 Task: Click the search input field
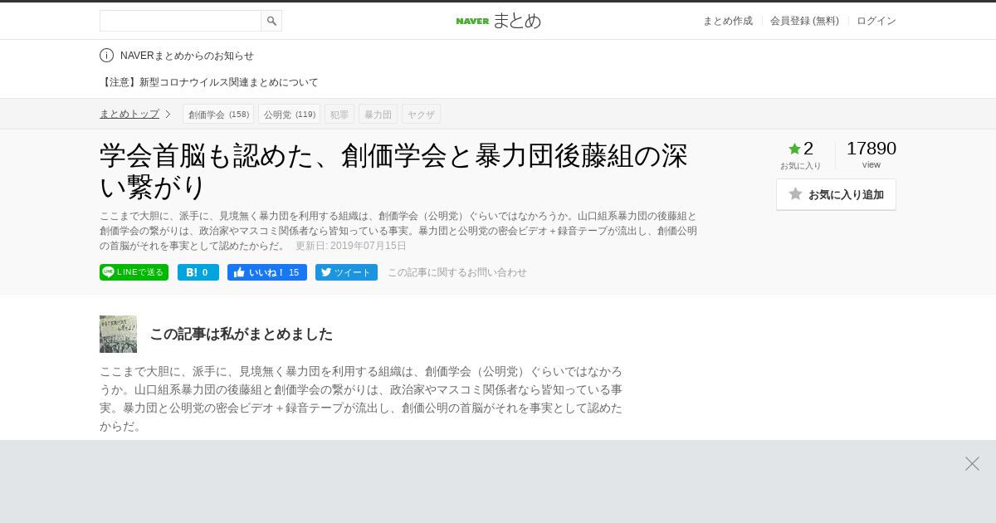pos(180,21)
